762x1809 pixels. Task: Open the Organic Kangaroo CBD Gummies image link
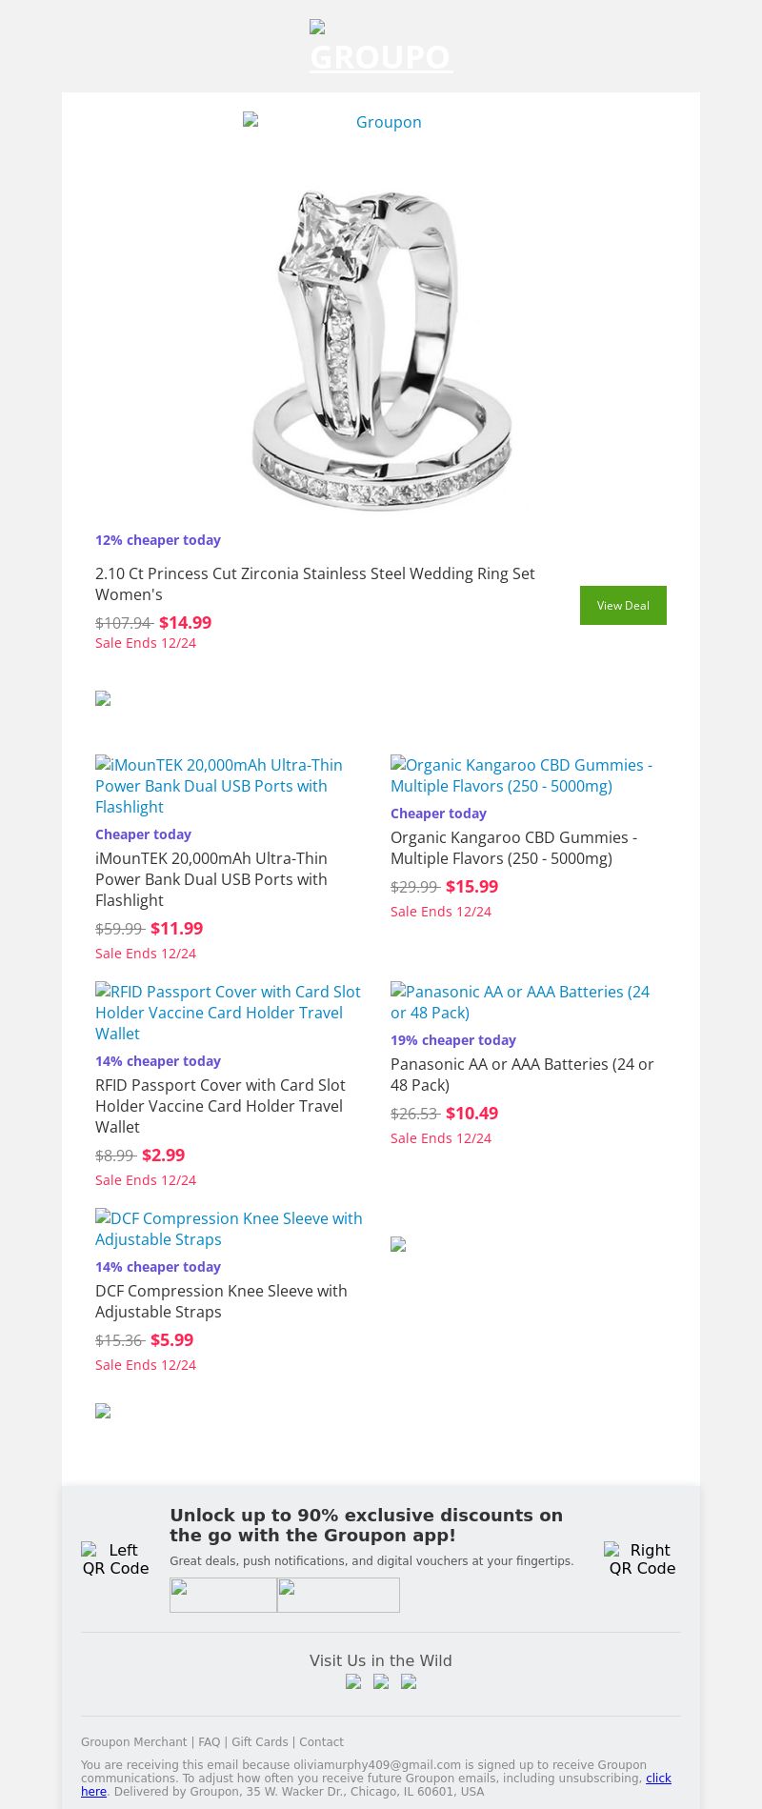[521, 775]
